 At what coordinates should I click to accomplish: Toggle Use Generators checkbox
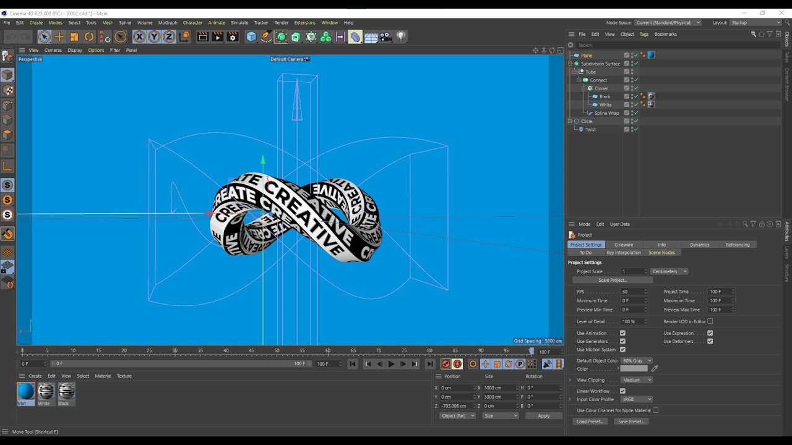coord(622,341)
